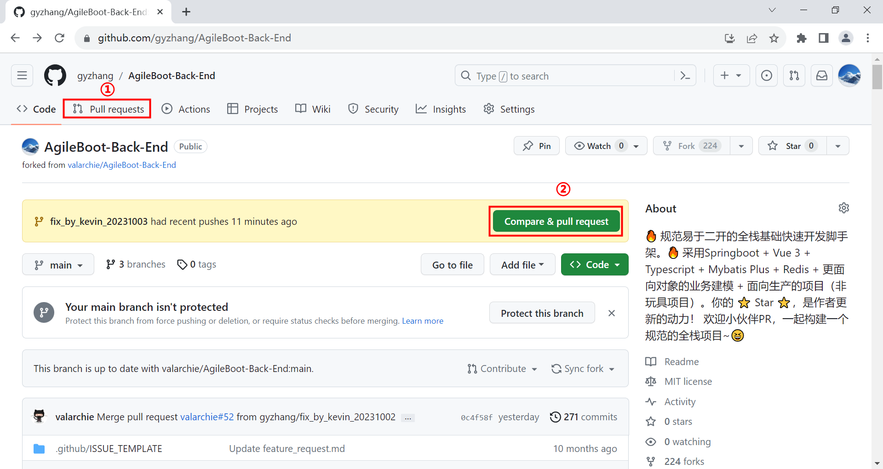View site information lock icon
The height and width of the screenshot is (469, 883).
(x=86, y=38)
